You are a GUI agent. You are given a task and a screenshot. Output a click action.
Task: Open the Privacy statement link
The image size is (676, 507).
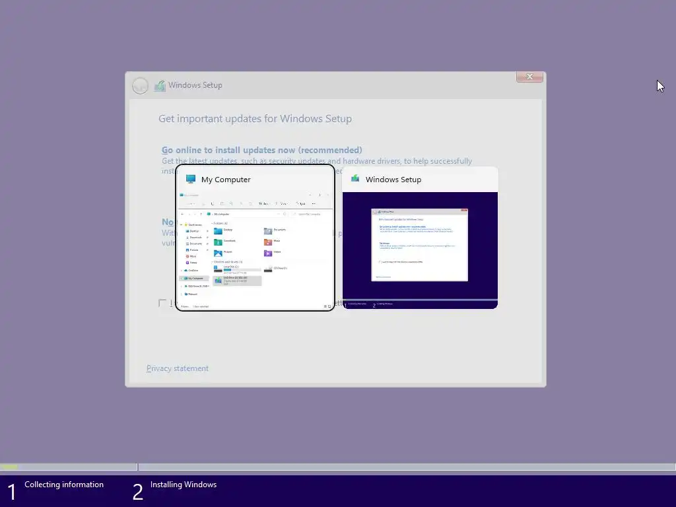[x=177, y=368]
